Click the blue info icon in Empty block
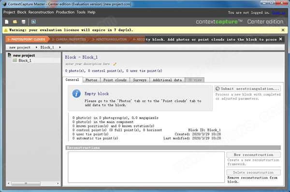The width and height of the screenshot is (290, 192). coord(76,94)
